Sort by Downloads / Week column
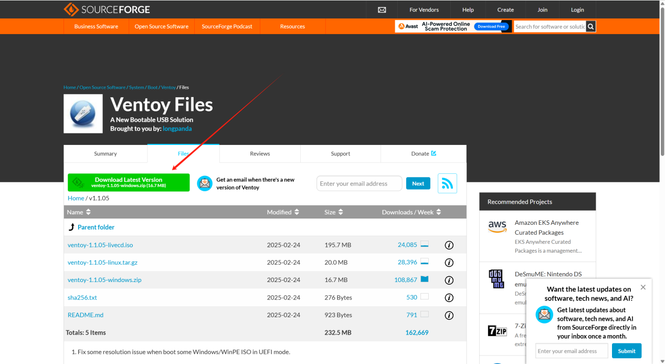 pos(411,212)
